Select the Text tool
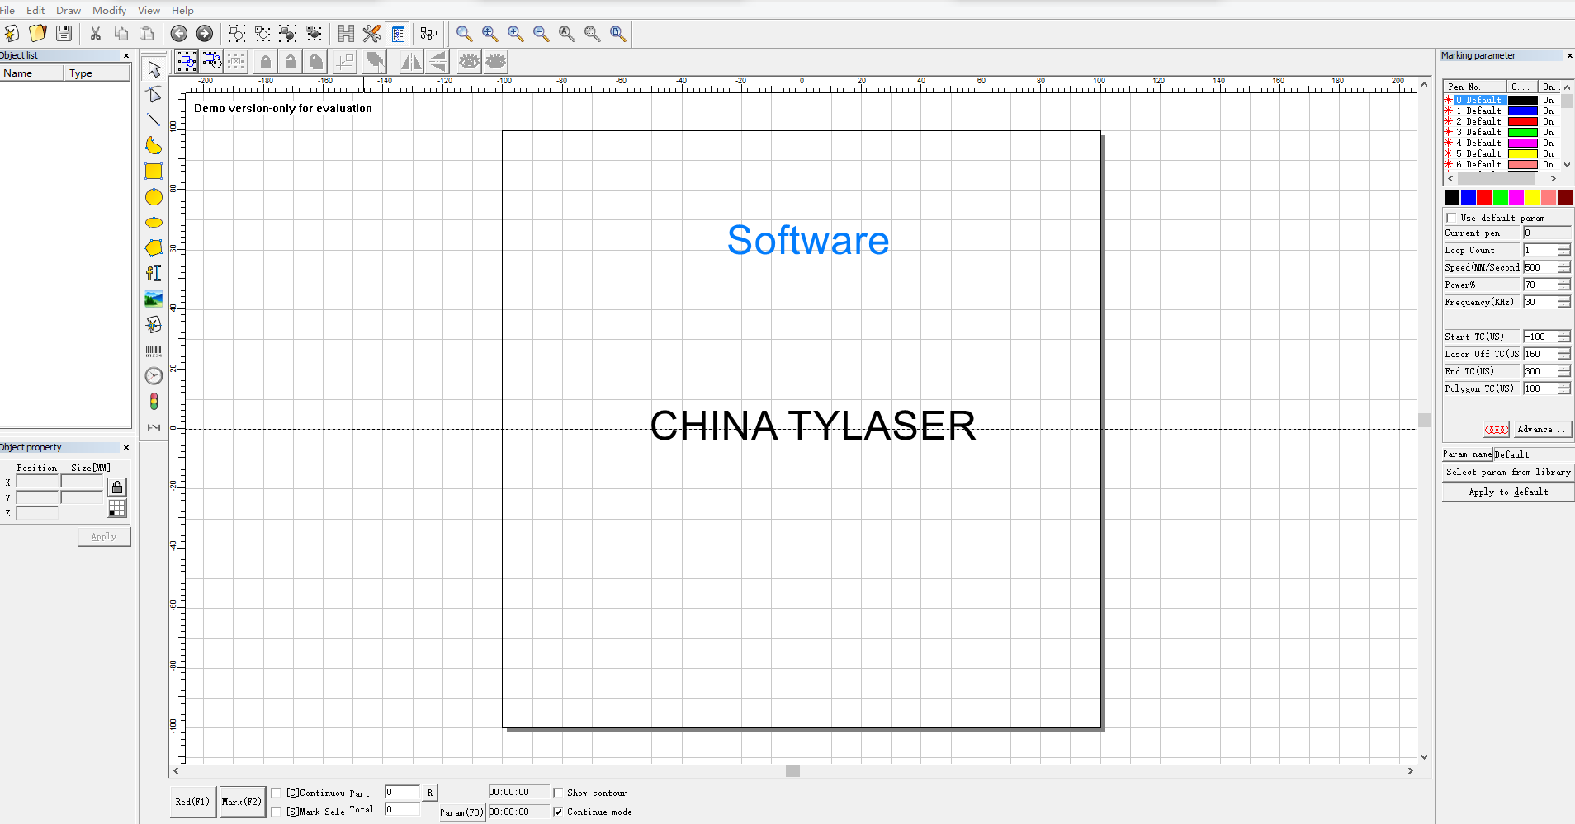Screen dimensions: 1575x824 (x=154, y=273)
